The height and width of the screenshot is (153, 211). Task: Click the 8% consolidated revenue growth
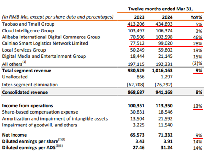[x=199, y=92]
